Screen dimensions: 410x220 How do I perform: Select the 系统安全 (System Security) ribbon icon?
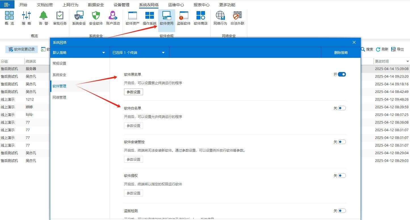pos(79,18)
